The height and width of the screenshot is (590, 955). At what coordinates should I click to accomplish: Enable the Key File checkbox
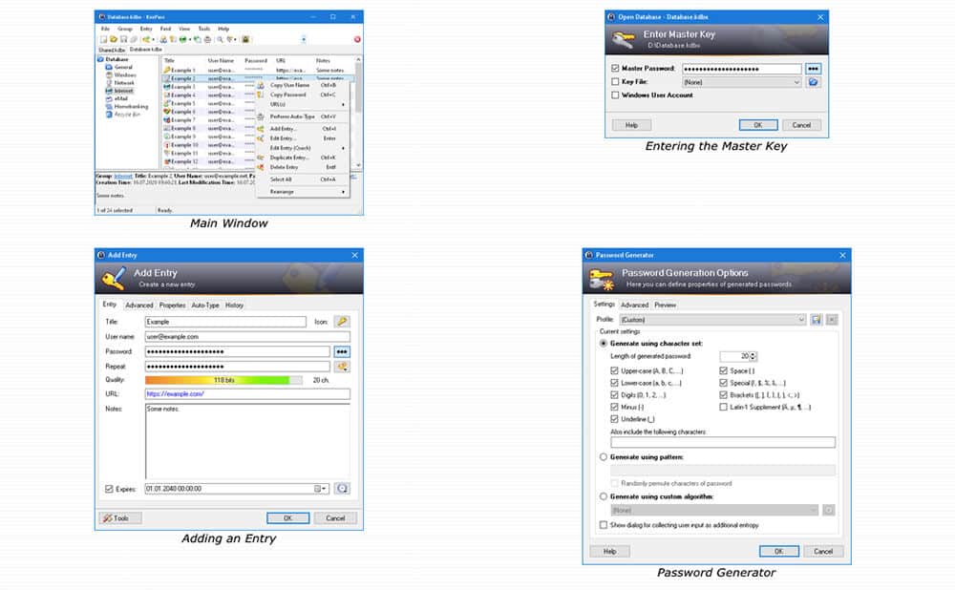click(x=615, y=81)
